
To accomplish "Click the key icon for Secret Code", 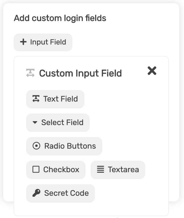I will (36, 193).
